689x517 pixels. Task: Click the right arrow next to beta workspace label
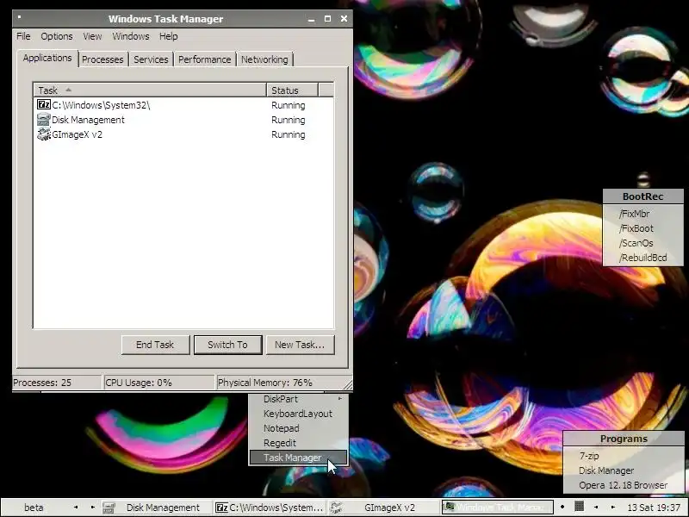click(x=93, y=508)
